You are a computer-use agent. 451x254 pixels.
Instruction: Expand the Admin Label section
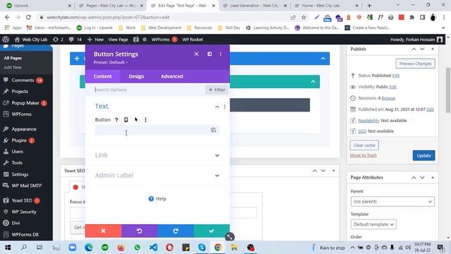(217, 176)
